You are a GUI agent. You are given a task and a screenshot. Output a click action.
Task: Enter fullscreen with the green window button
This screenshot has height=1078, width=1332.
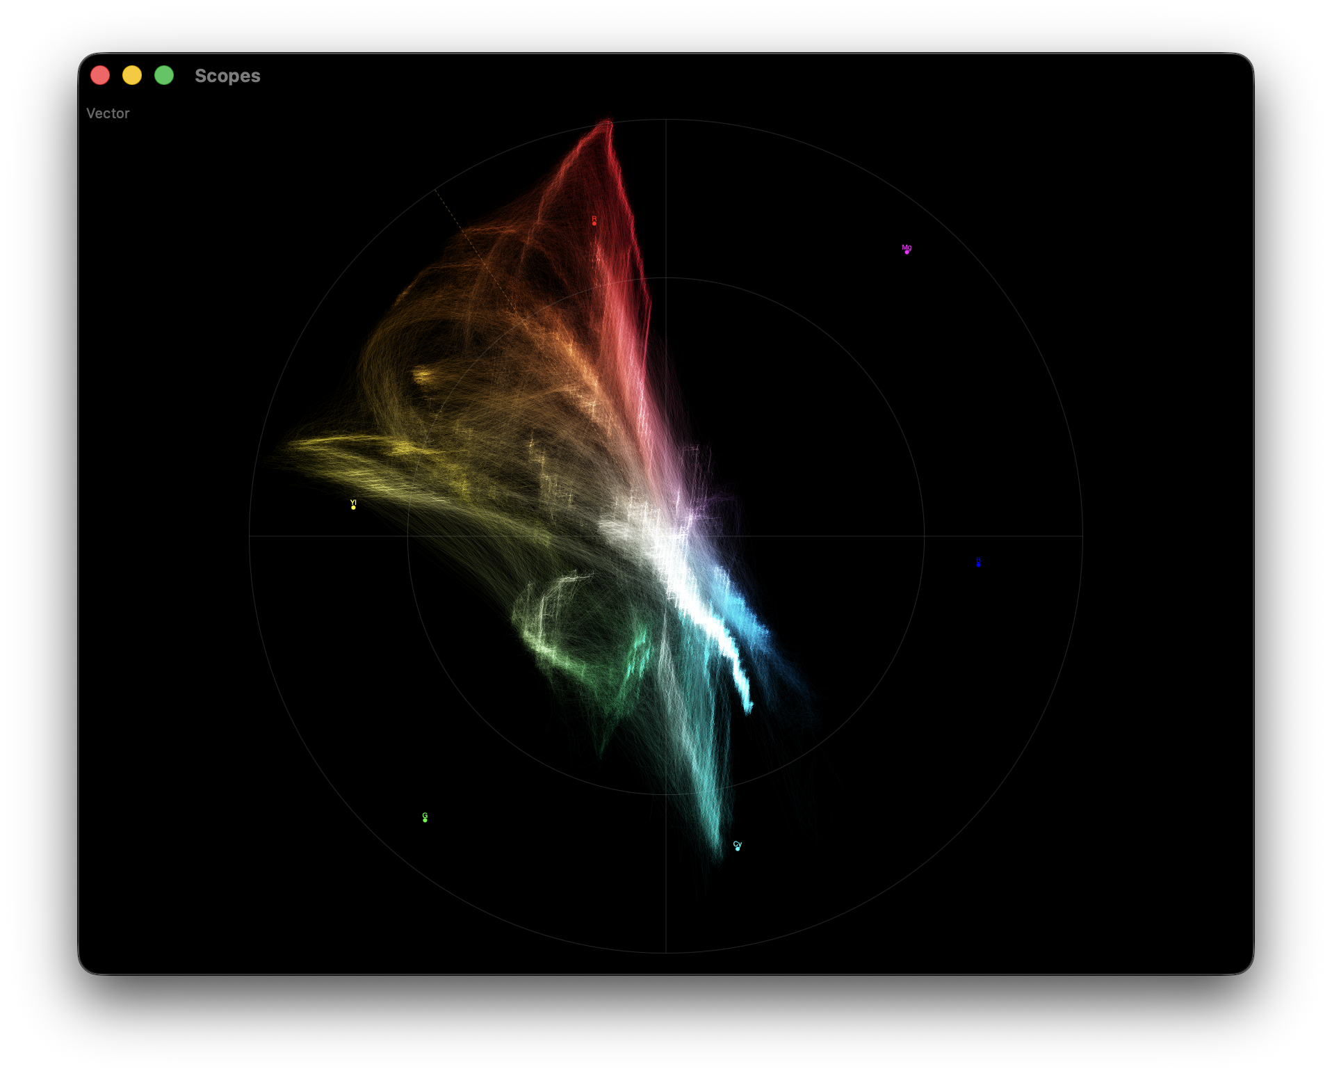164,74
